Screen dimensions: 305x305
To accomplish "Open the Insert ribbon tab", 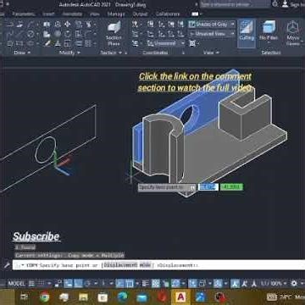I will pos(49,14).
